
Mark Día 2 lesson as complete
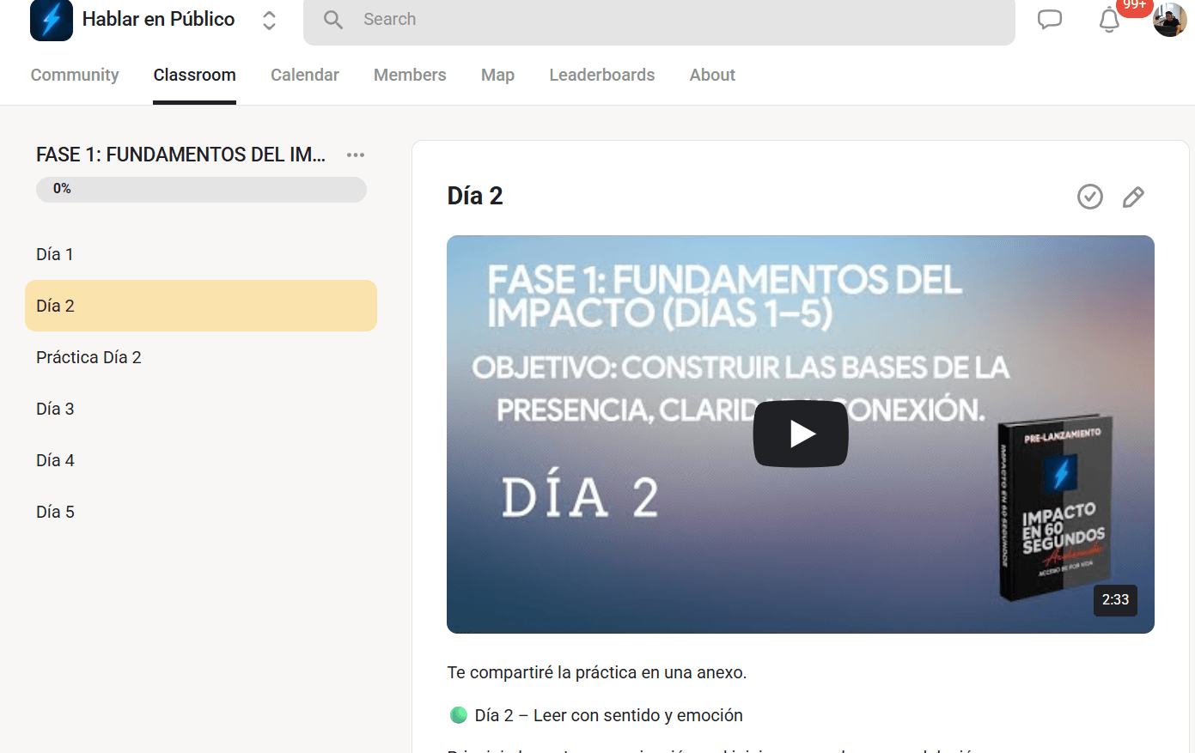[1089, 197]
